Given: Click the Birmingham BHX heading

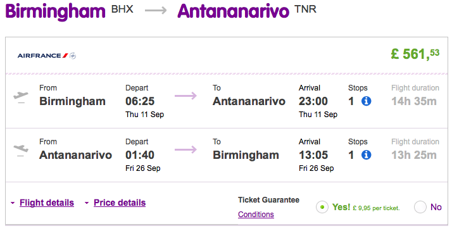Looking at the screenshot, I should pos(69,11).
